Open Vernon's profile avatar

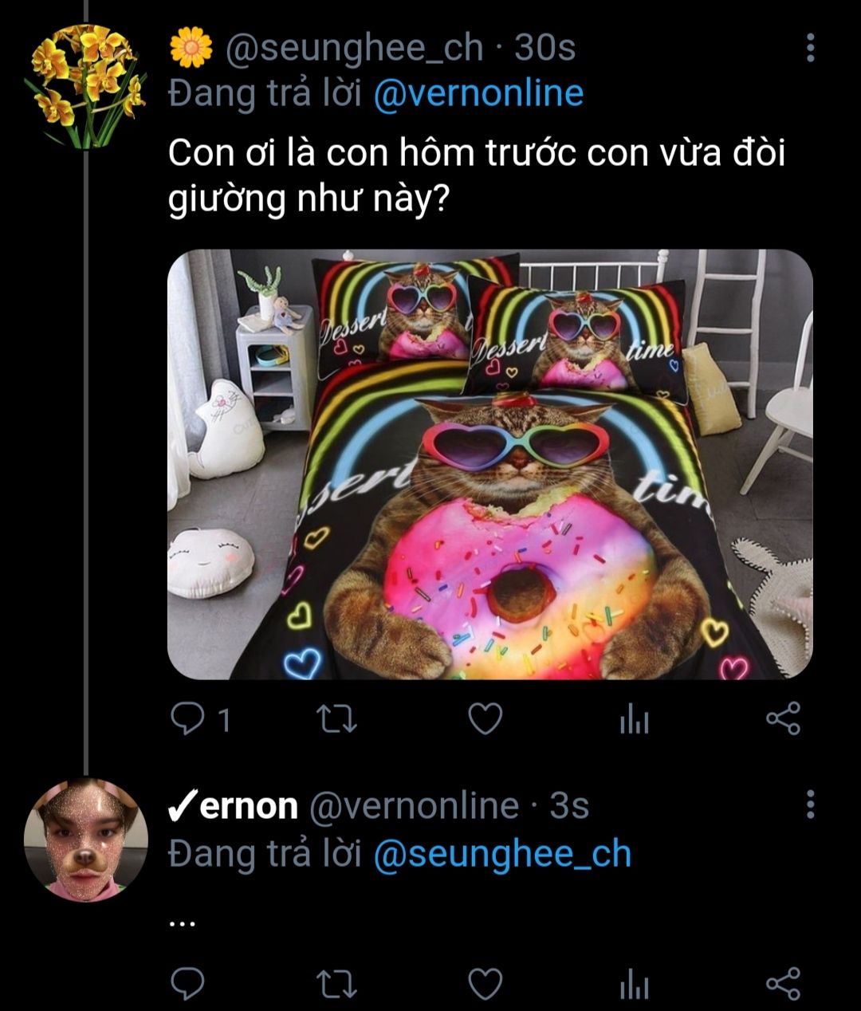(86, 840)
